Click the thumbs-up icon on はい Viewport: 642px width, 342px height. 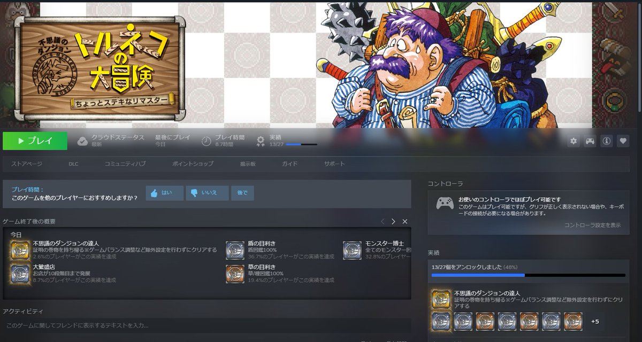pos(154,193)
